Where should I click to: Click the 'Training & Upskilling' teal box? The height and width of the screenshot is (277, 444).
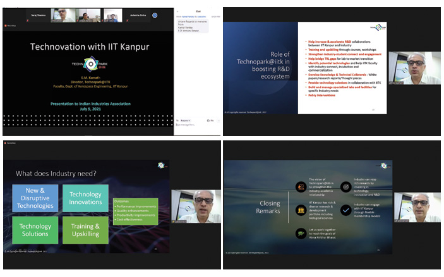[x=85, y=229]
